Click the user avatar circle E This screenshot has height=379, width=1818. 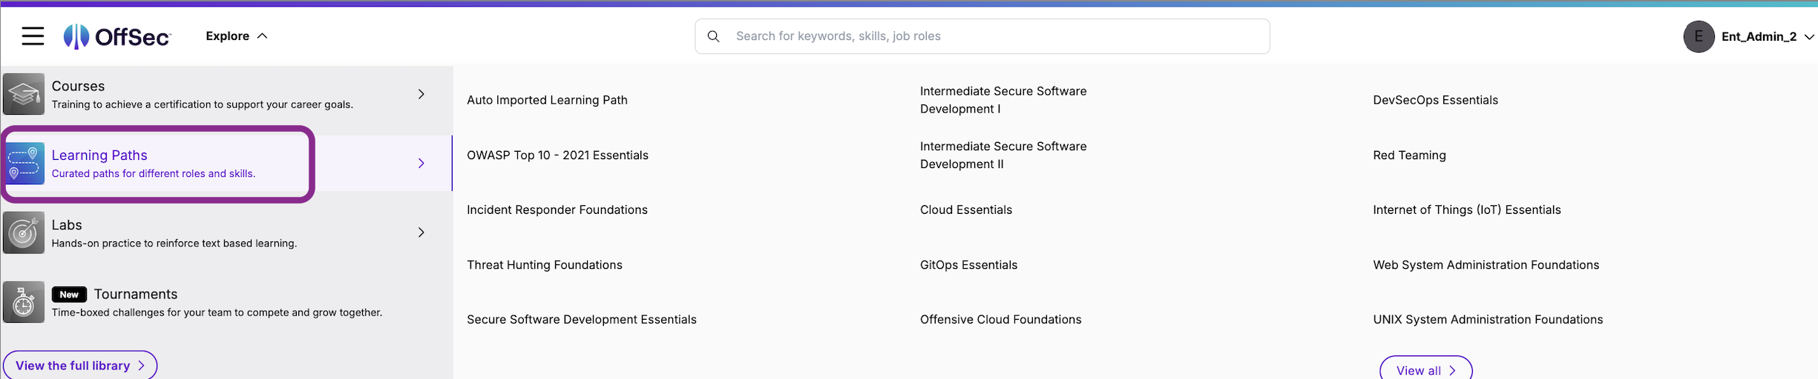pyautogui.click(x=1699, y=36)
